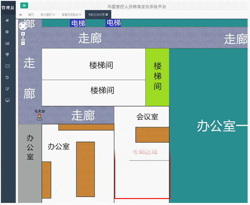Toggle the green hamburger menu button
Viewport: 250px width, 205px height.
(24, 5)
